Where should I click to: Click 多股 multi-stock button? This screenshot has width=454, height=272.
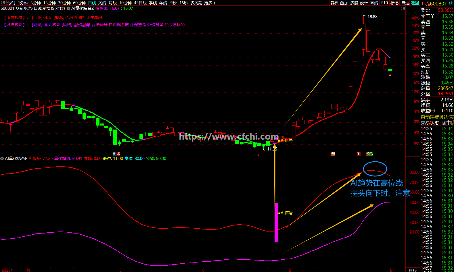354,3
